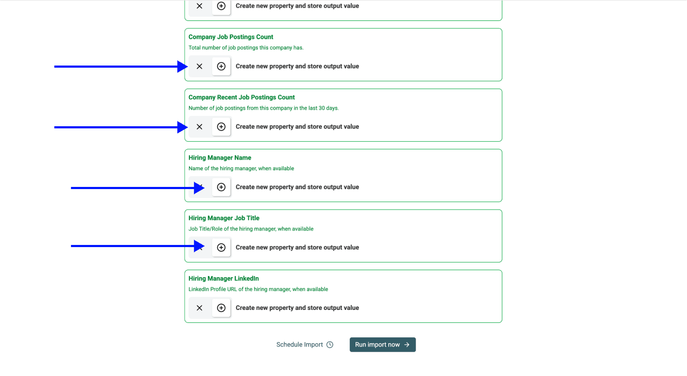
Task: Open Schedule Import
Action: coord(299,344)
